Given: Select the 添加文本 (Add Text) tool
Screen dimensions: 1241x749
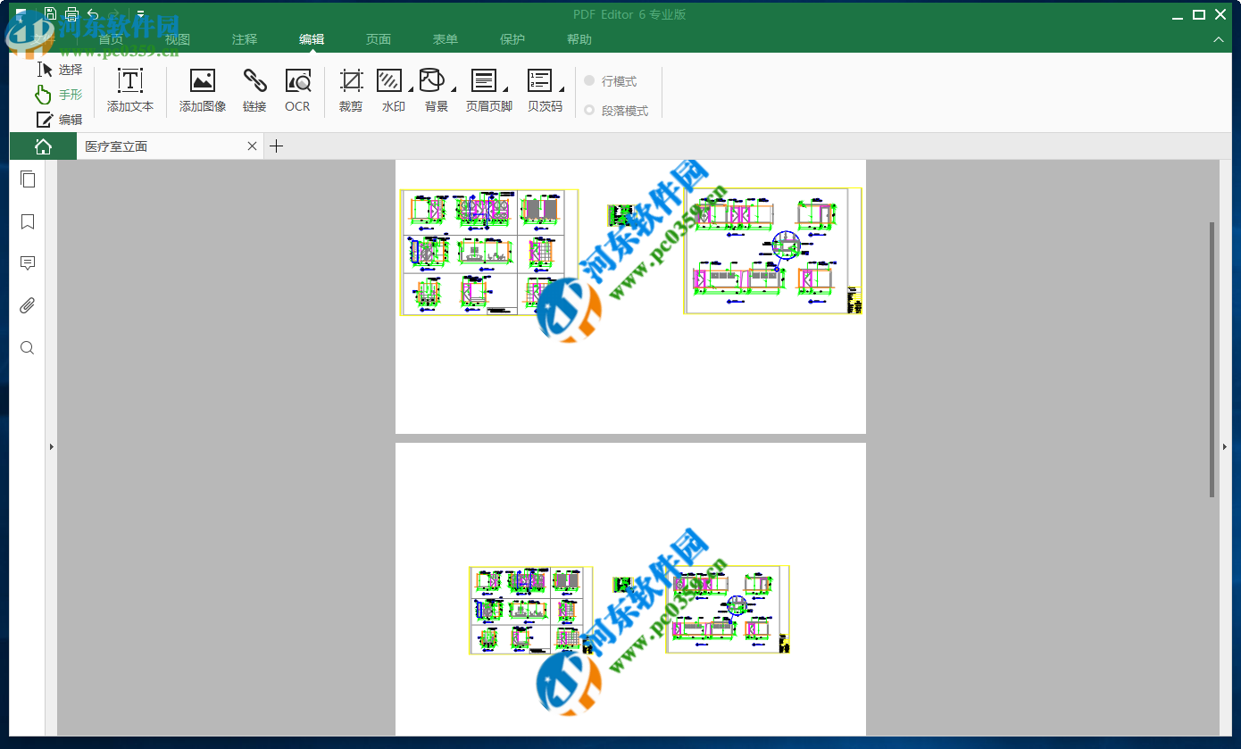Looking at the screenshot, I should pos(130,89).
